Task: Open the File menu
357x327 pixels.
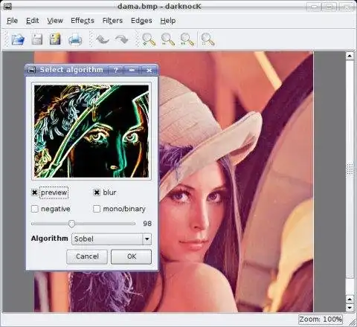Action: [12, 21]
